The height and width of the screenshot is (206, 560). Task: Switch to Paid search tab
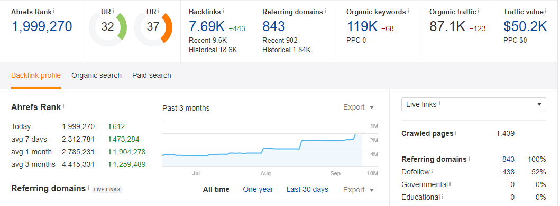151,75
